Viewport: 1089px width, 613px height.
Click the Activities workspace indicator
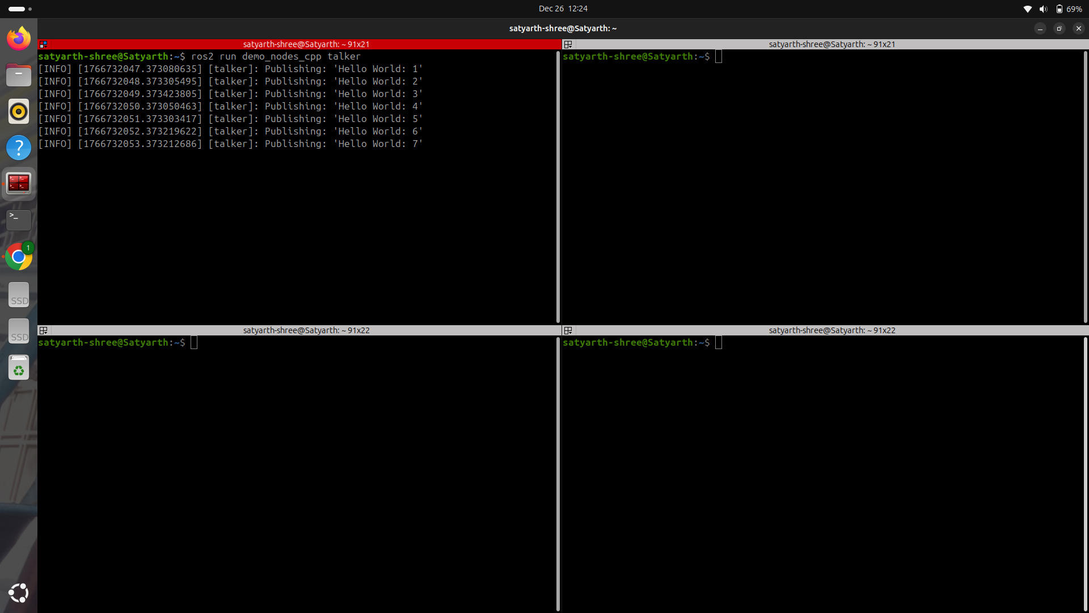20,9
